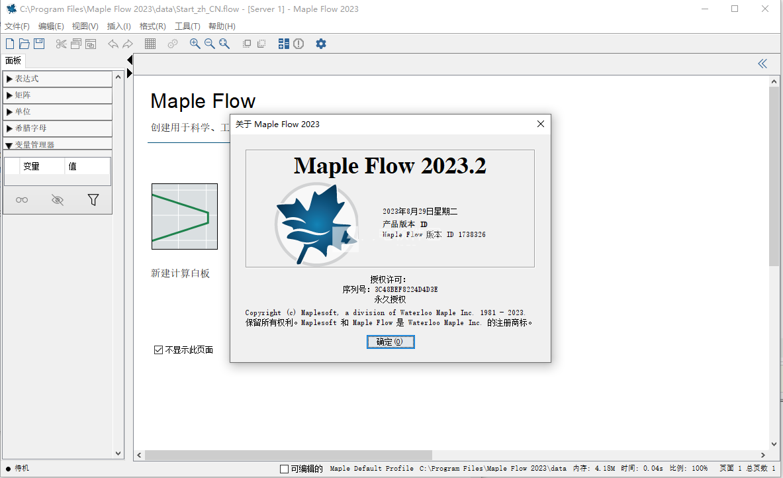Paste using the clipboard window icon
Screen dimensions: 783x478
[x=91, y=44]
